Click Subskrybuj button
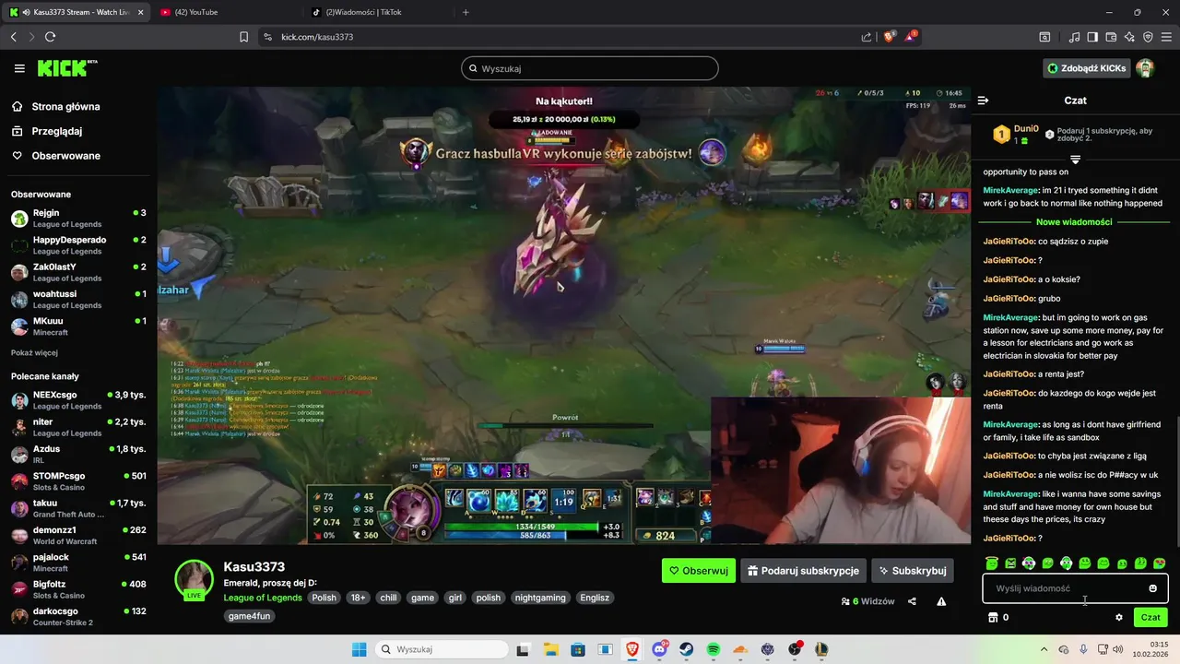 [x=912, y=571]
